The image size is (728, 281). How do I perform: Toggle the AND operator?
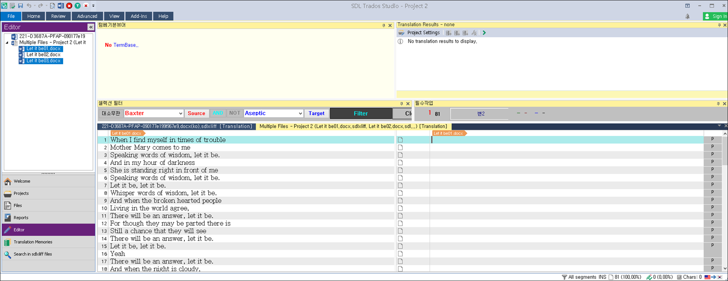[218, 113]
